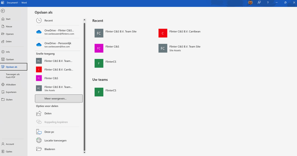The width and height of the screenshot is (297, 156).
Task: Select the OneDrive Persoonlijk cloud icon
Action: (39, 44)
